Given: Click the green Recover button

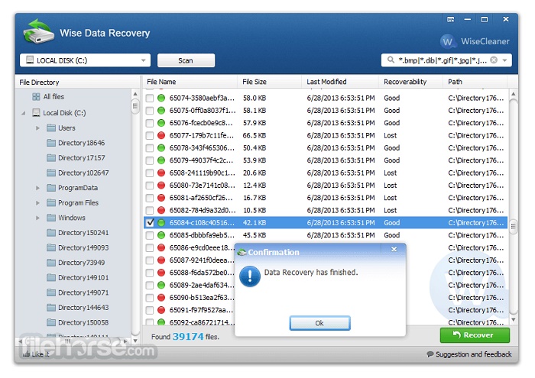Looking at the screenshot, I should pyautogui.click(x=475, y=335).
